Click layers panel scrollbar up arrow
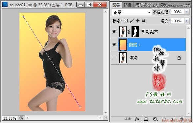This screenshot has width=193, height=123. (x=188, y=28)
